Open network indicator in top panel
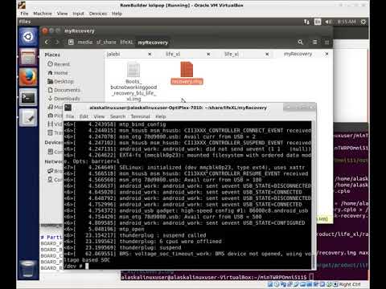This screenshot has height=289, width=386. click(306, 22)
